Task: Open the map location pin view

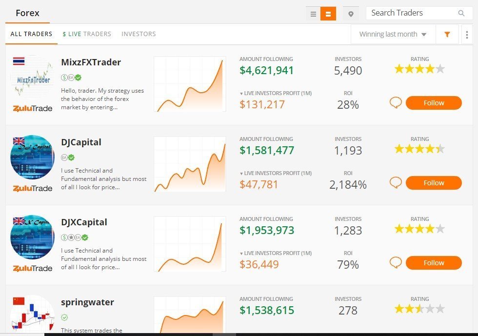Action: pos(351,14)
